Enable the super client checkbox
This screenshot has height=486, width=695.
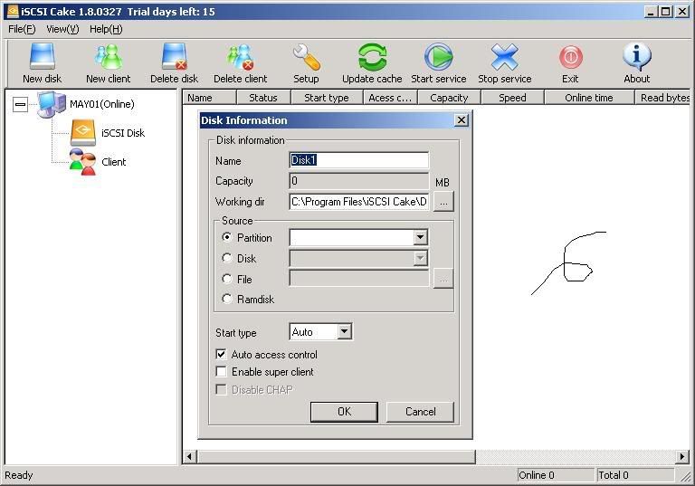click(x=222, y=372)
